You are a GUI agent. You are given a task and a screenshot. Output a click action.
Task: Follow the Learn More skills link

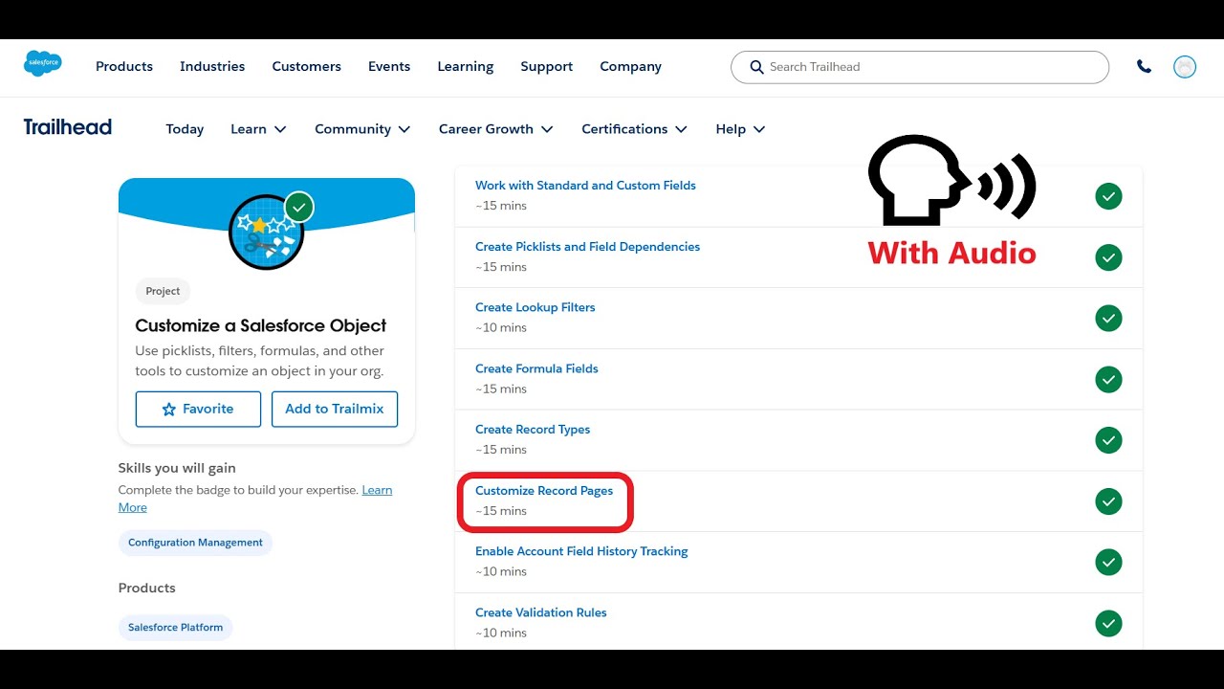point(377,490)
